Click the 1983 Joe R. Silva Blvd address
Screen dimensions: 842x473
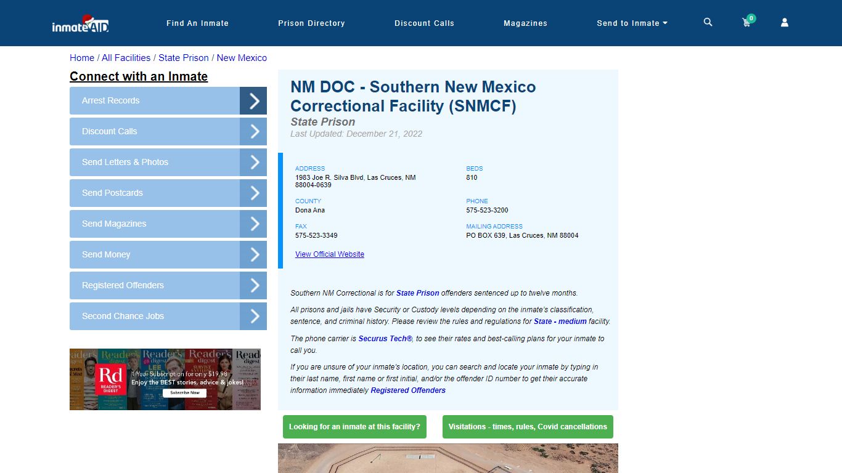(x=356, y=181)
